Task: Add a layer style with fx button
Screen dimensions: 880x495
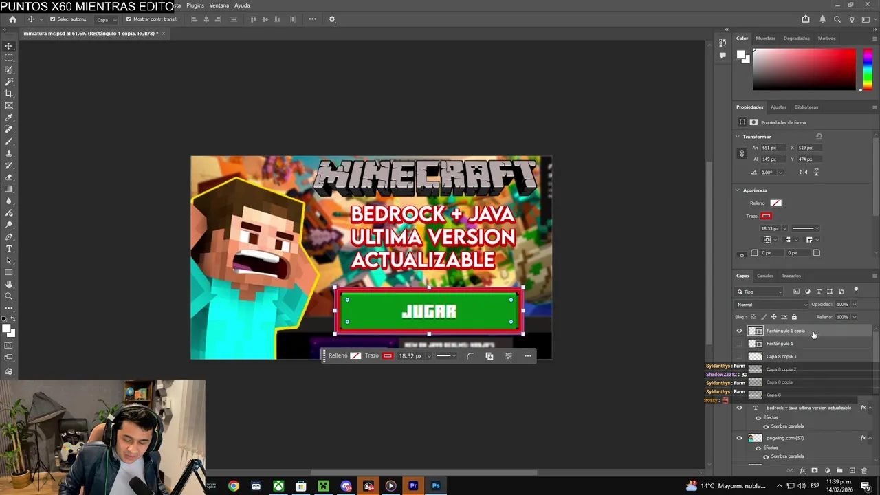Action: 802,471
